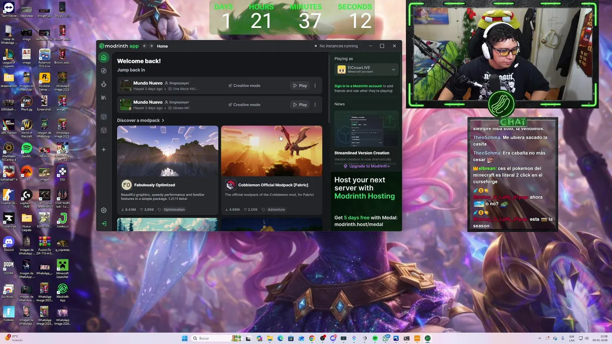Open Minecraft Launcher desktop shortcut
The image size is (612, 344).
(x=62, y=268)
